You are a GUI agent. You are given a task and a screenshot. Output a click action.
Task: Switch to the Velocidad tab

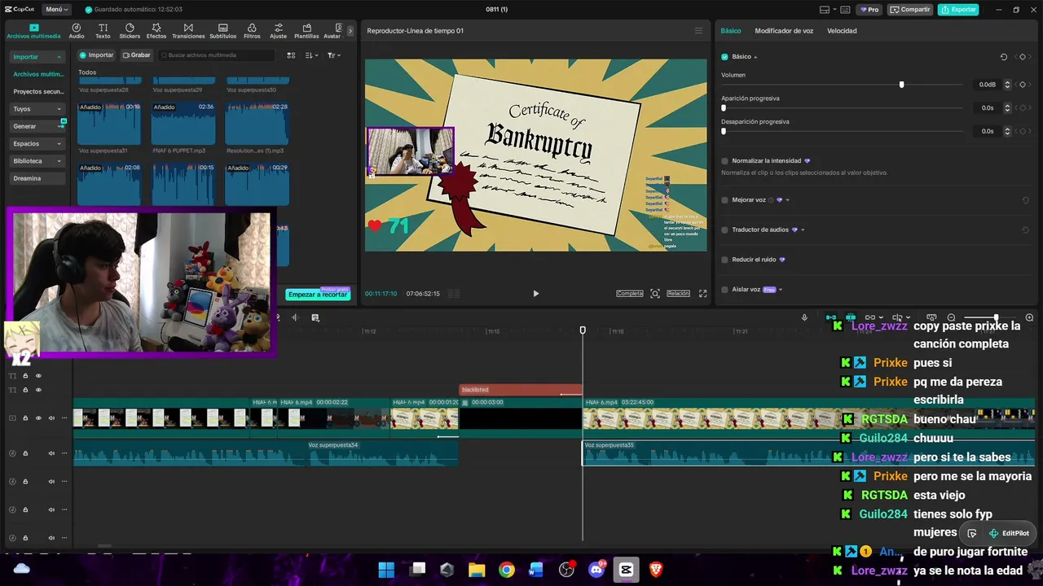pyautogui.click(x=842, y=31)
